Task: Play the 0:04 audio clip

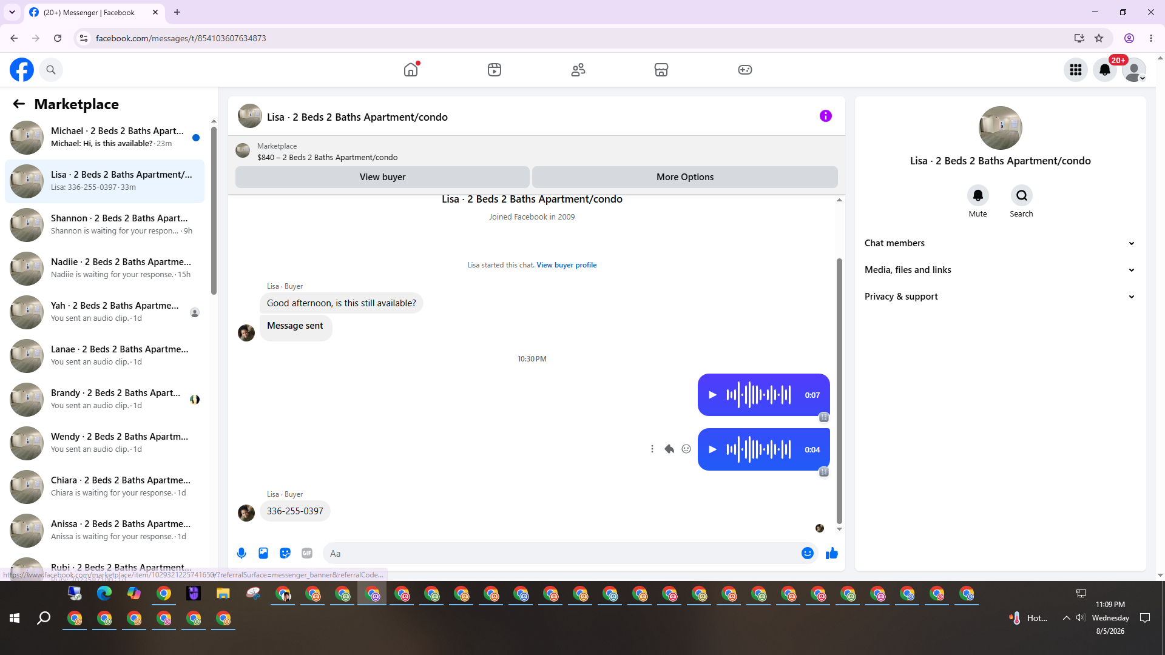Action: 713,449
